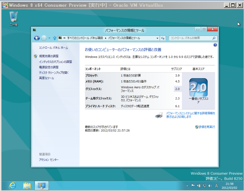This screenshot has width=244, height=191.
Task: Click the Forward navigation arrow button
Action: point(44,38)
